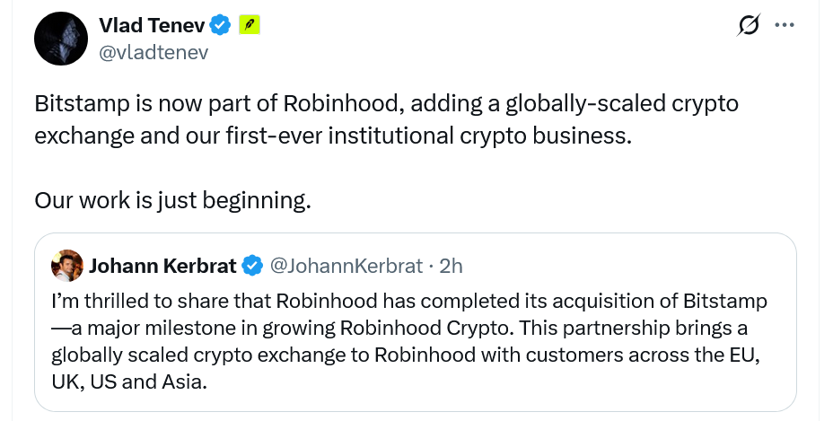The image size is (833, 421).
Task: Click quoted line starting 'globally scaled crypto exchange'
Action: tap(406, 355)
